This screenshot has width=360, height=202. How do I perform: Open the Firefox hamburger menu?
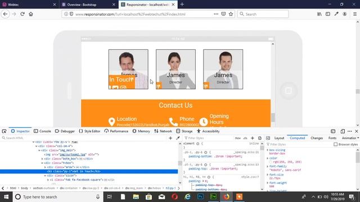coord(355,14)
